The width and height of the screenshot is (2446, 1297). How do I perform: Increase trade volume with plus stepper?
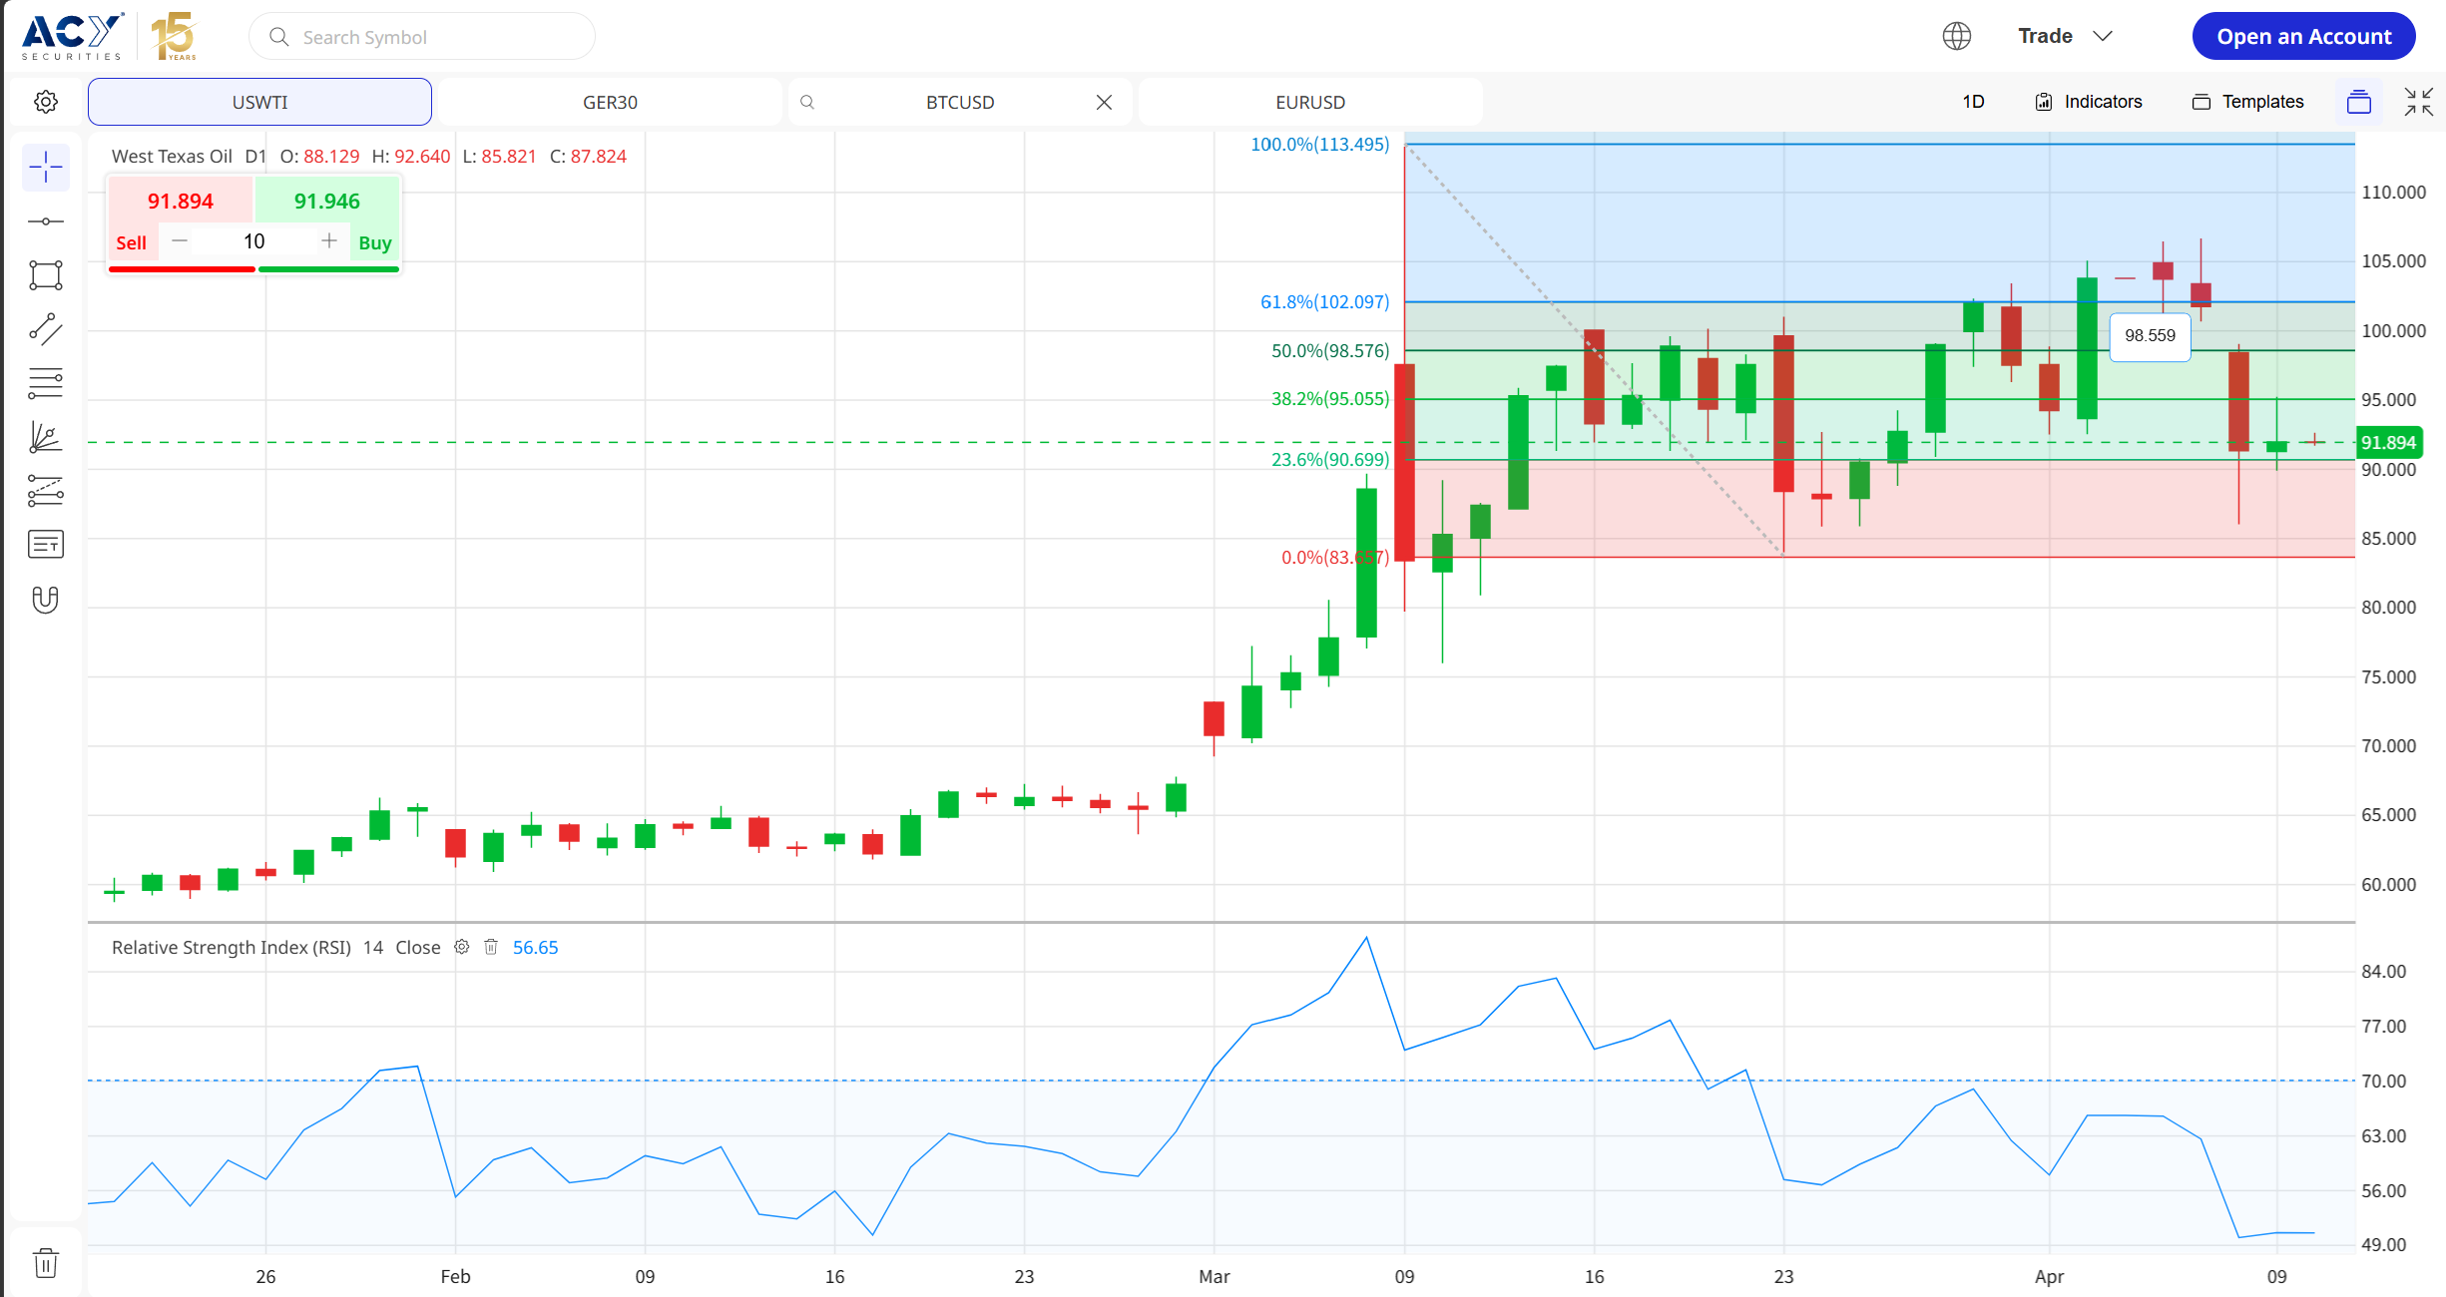click(328, 241)
